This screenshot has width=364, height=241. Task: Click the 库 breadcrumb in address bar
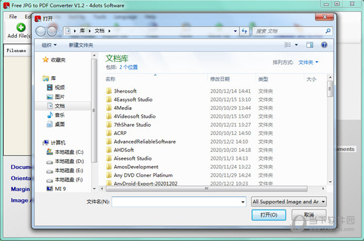(x=82, y=31)
